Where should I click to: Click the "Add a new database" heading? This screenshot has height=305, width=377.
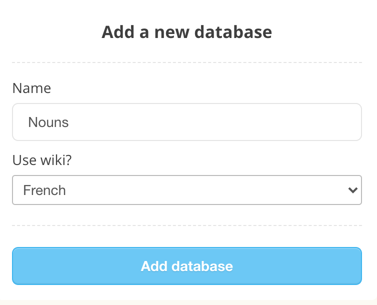pyautogui.click(x=186, y=32)
